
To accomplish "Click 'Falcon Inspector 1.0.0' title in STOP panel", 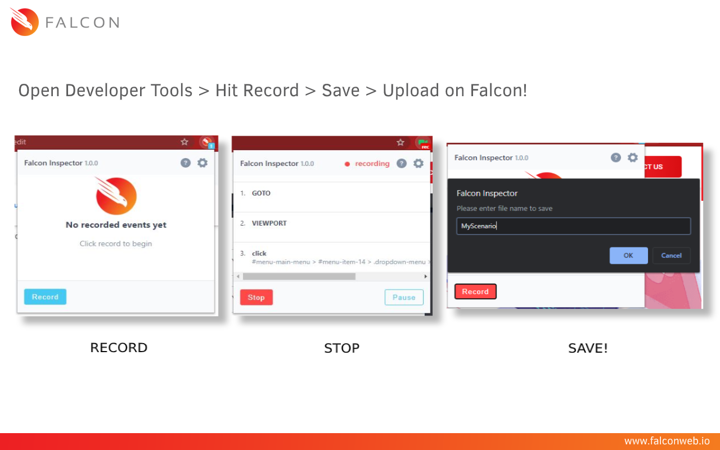I will 277,164.
